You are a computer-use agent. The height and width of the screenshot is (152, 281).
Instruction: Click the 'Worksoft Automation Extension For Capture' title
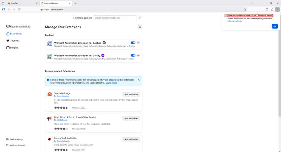click(x=78, y=43)
